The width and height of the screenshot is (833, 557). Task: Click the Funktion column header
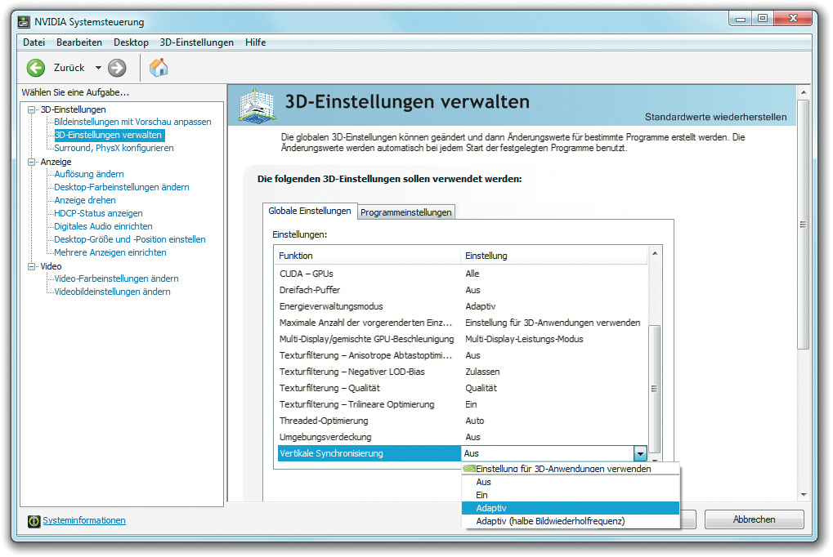click(x=368, y=256)
